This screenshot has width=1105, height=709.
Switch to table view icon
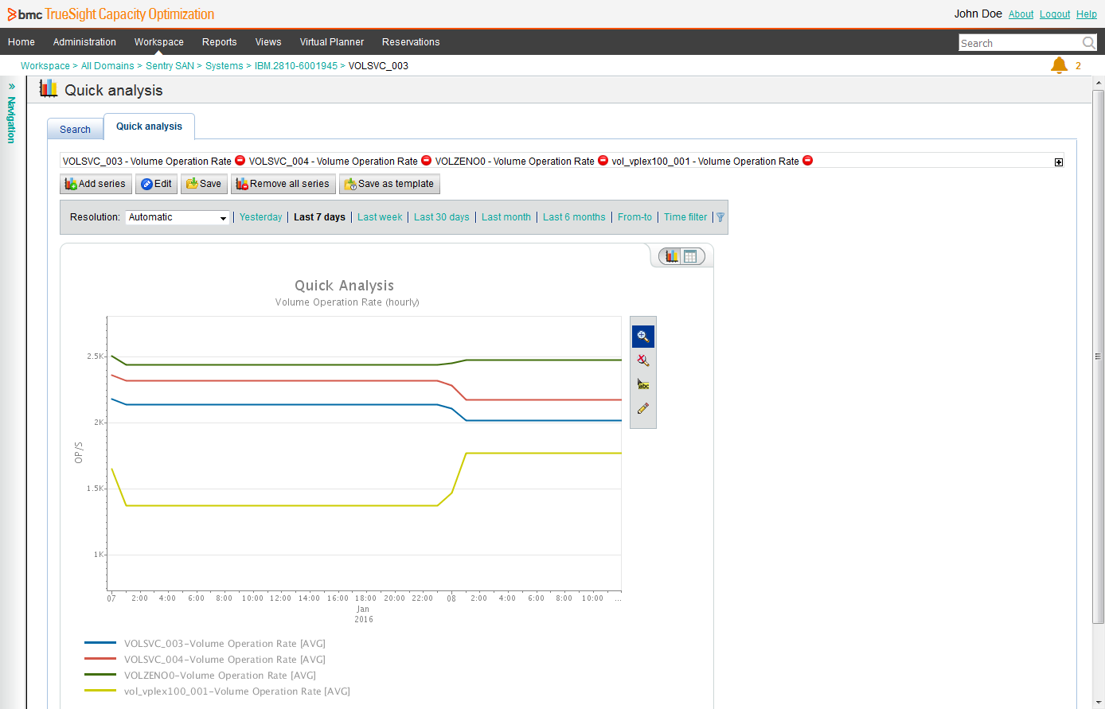click(690, 256)
